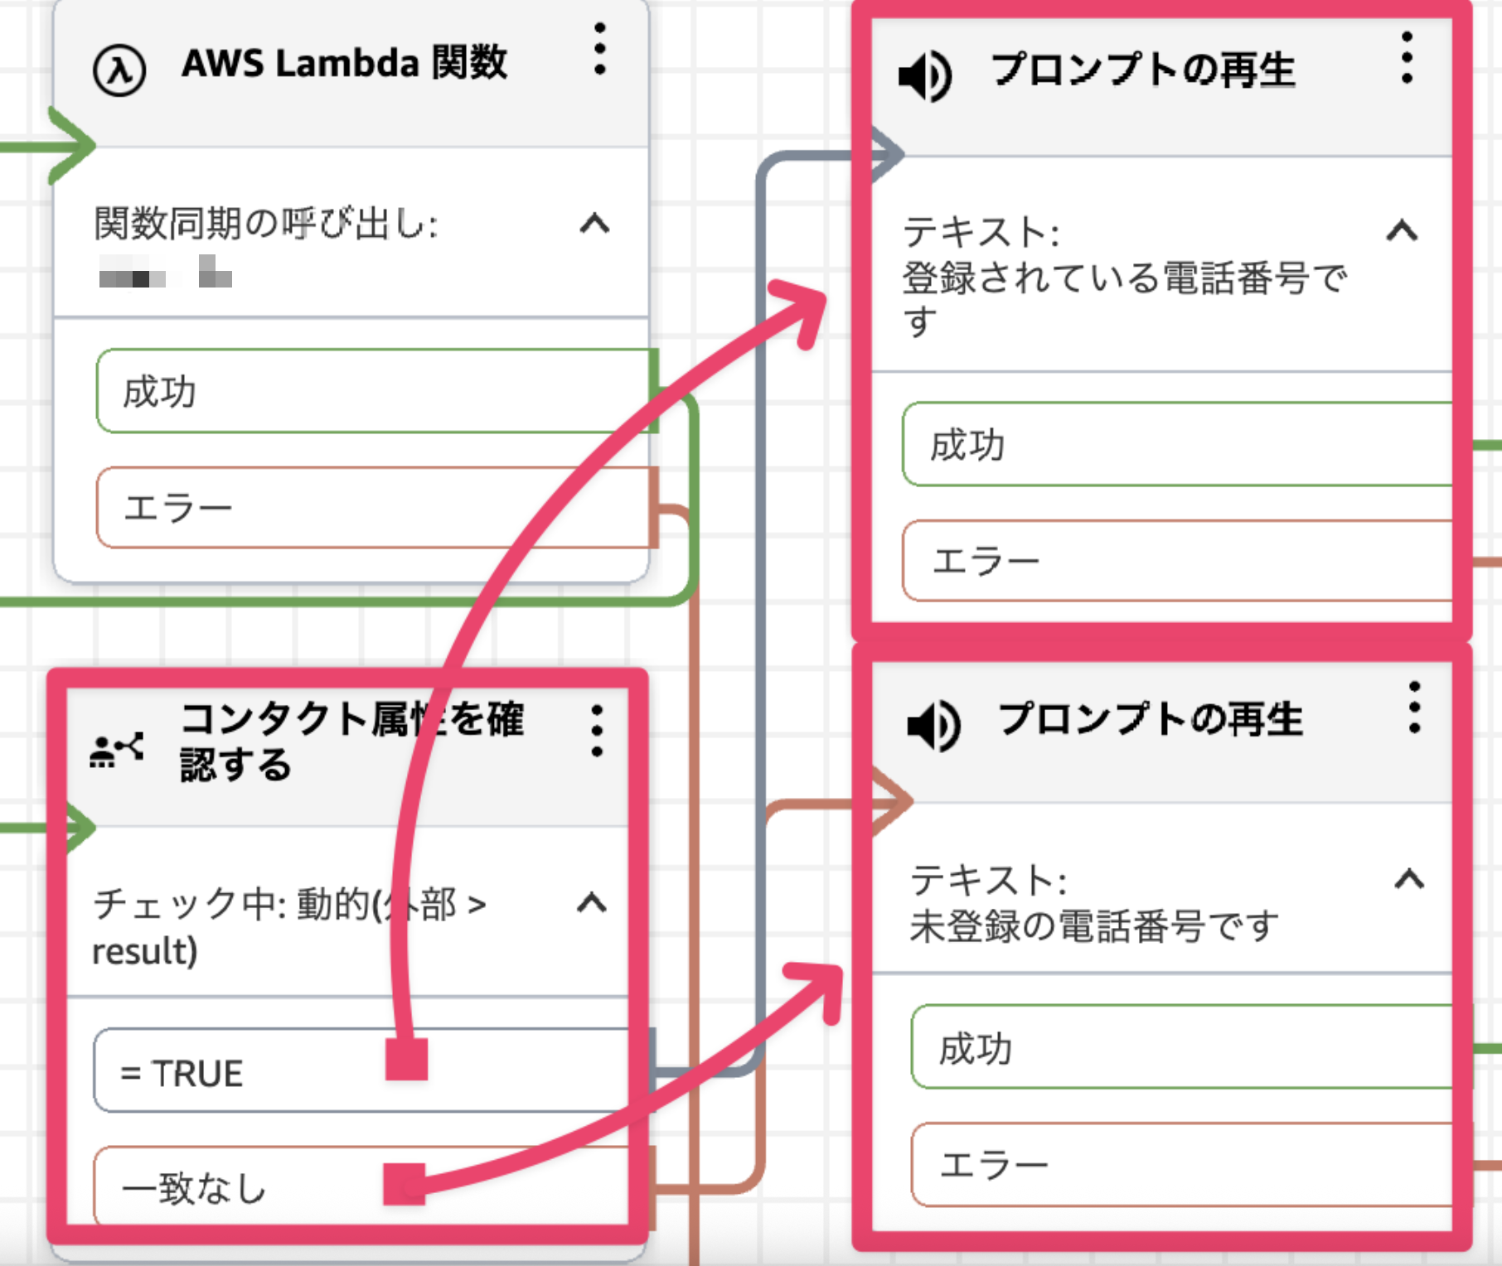Click input arrow connector of コンタクト属性を確認する block

click(83, 826)
